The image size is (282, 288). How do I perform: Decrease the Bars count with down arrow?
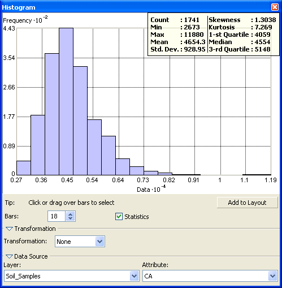point(71,218)
